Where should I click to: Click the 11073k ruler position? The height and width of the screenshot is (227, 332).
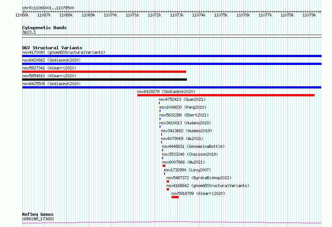click(177, 15)
